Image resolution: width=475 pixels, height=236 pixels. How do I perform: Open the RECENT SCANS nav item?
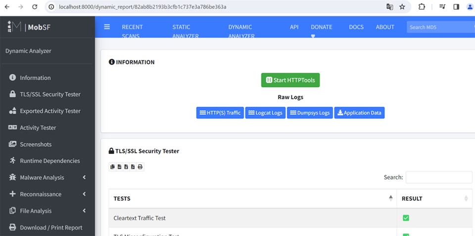pos(132,31)
